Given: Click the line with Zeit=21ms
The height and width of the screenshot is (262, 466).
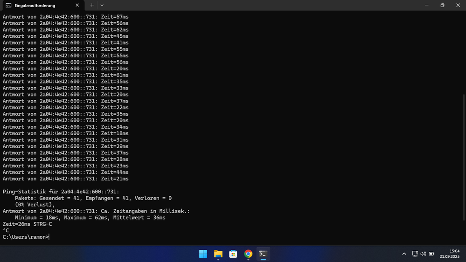Looking at the screenshot, I should click(x=66, y=179).
